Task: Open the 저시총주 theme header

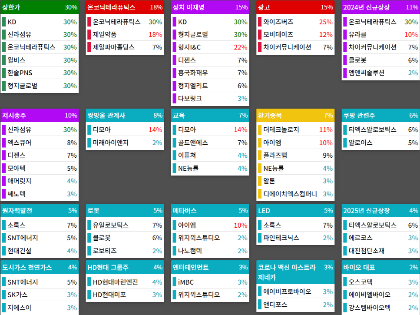Action: point(39,116)
